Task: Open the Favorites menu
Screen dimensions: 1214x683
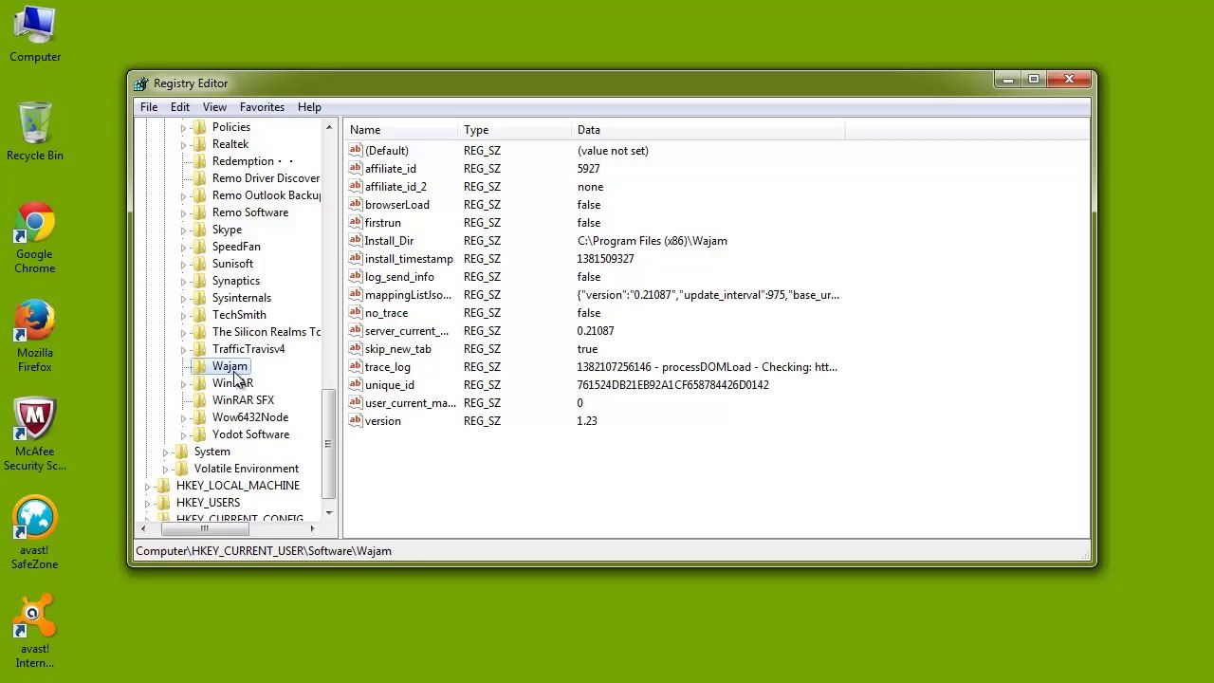Action: tap(262, 107)
